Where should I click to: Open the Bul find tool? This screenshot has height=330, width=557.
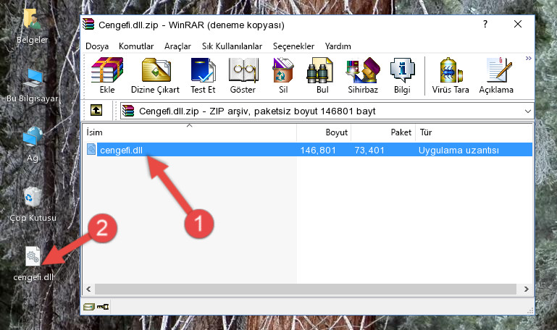322,75
